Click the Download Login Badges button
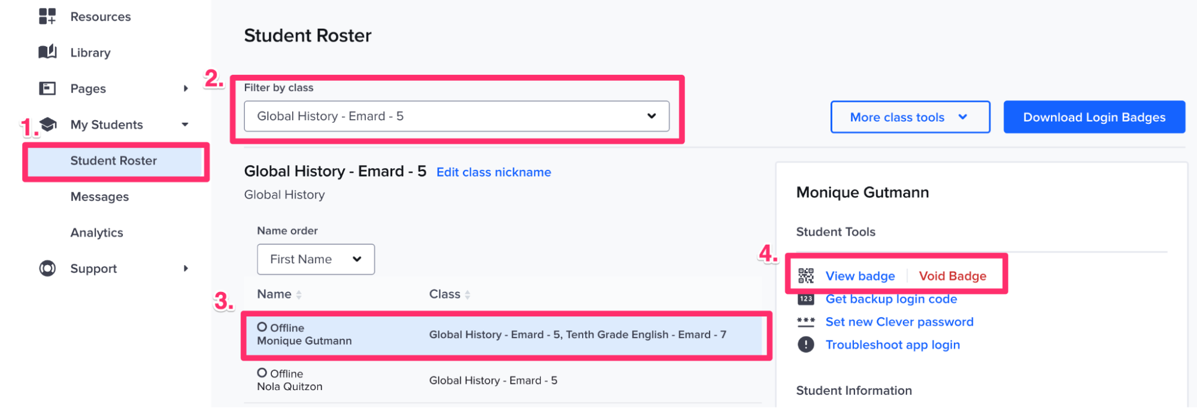 tap(1093, 117)
